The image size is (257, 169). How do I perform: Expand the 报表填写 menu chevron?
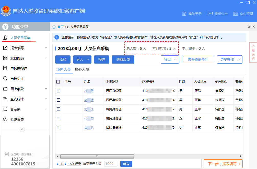pyautogui.click(x=46, y=48)
